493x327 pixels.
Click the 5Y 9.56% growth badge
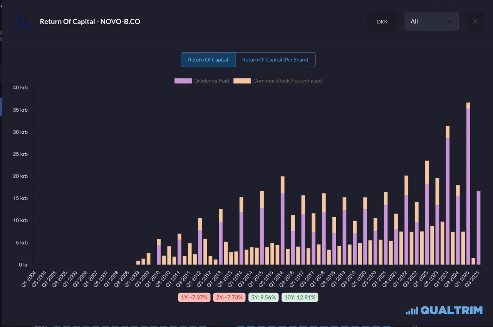click(x=263, y=297)
